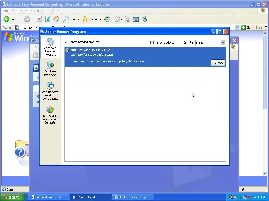Click the Go button beside address bar
The width and height of the screenshot is (269, 201).
coord(246,27)
